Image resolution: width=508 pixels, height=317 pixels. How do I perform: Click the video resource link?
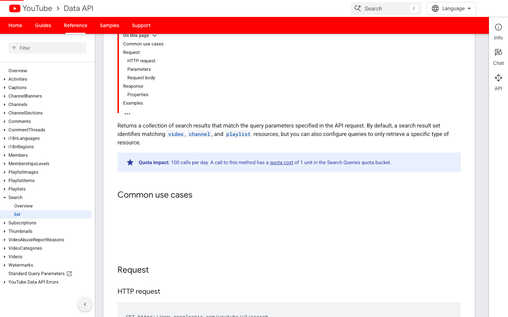coord(176,134)
